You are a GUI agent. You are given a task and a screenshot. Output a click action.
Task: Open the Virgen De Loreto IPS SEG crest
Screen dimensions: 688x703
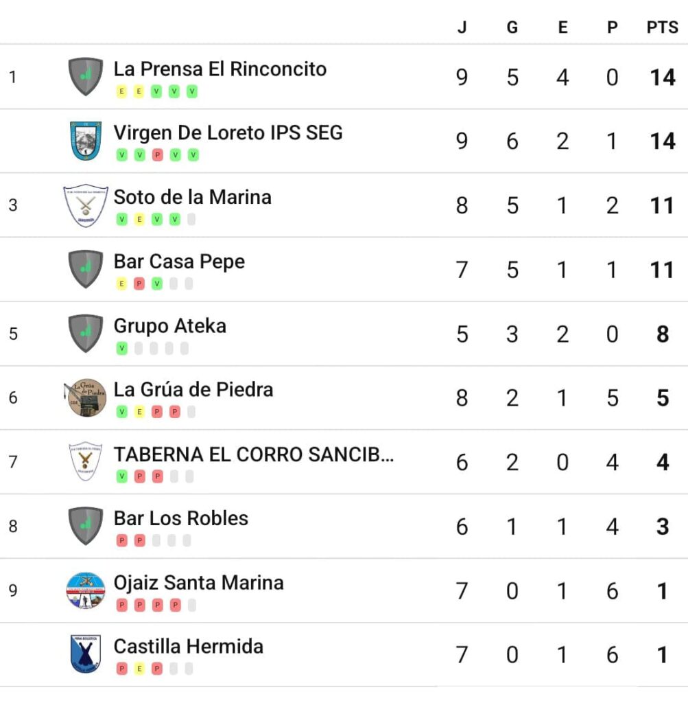86,141
